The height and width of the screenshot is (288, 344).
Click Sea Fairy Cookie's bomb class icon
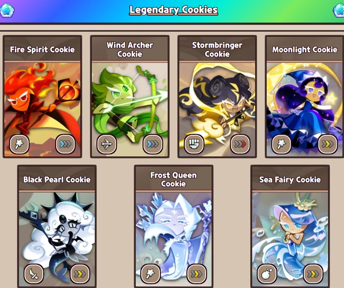tap(267, 274)
